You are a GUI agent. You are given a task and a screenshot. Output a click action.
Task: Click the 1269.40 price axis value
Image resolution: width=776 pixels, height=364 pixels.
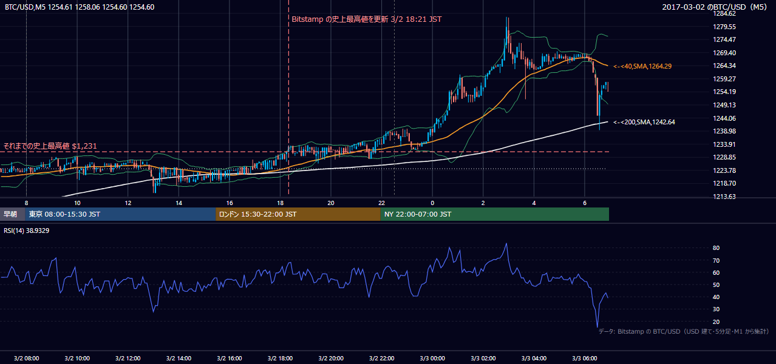point(725,53)
